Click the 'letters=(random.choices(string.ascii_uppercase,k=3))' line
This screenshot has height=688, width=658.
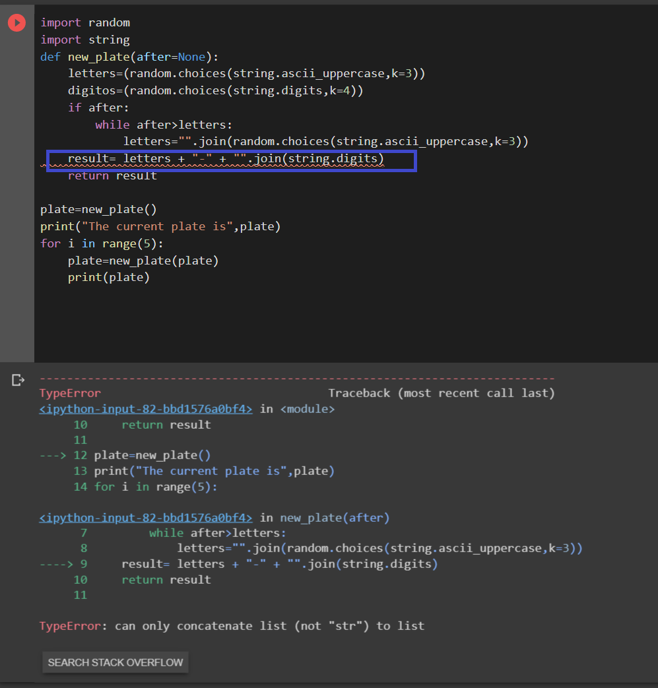coord(247,74)
